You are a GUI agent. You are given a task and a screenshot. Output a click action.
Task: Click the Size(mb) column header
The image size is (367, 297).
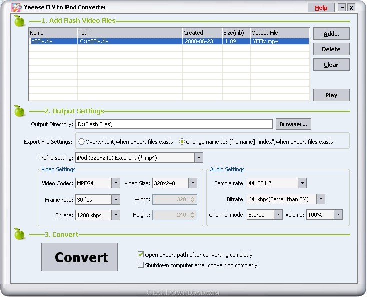click(236, 33)
